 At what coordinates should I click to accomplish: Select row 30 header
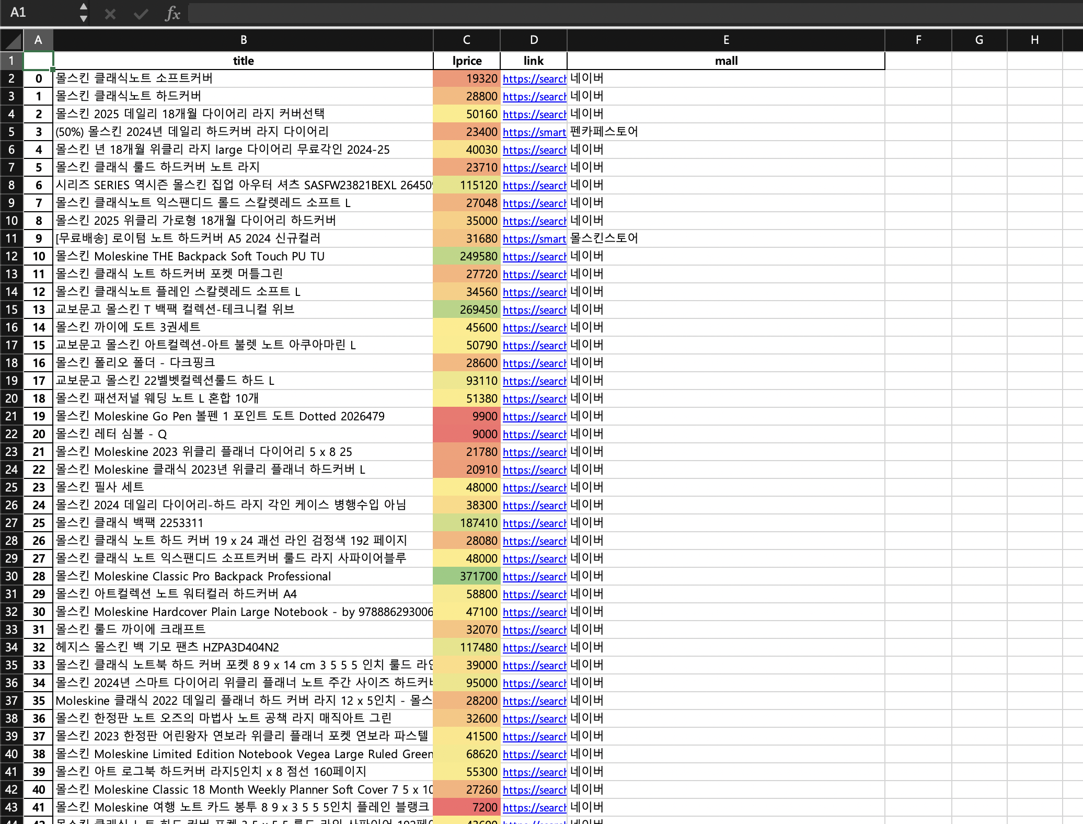coord(11,576)
